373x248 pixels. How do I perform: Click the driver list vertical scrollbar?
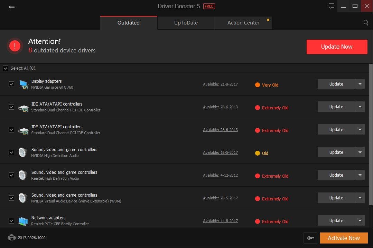click(371, 134)
